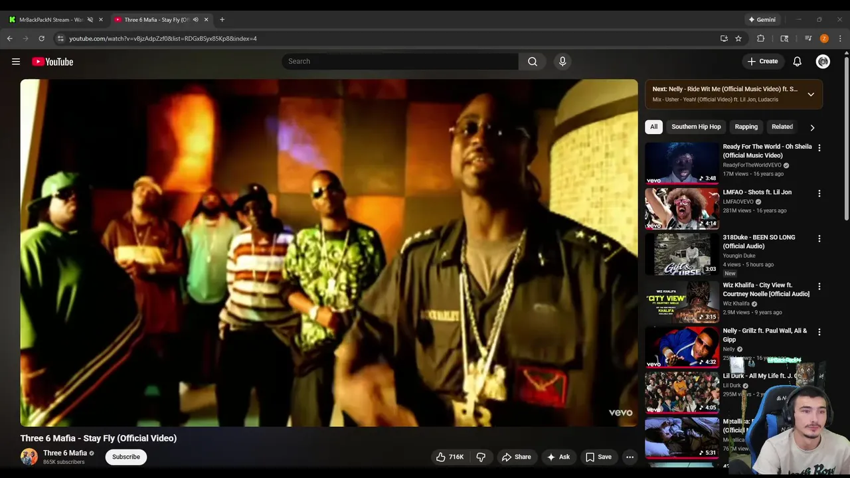Open the YouTube account avatar menu

823,62
